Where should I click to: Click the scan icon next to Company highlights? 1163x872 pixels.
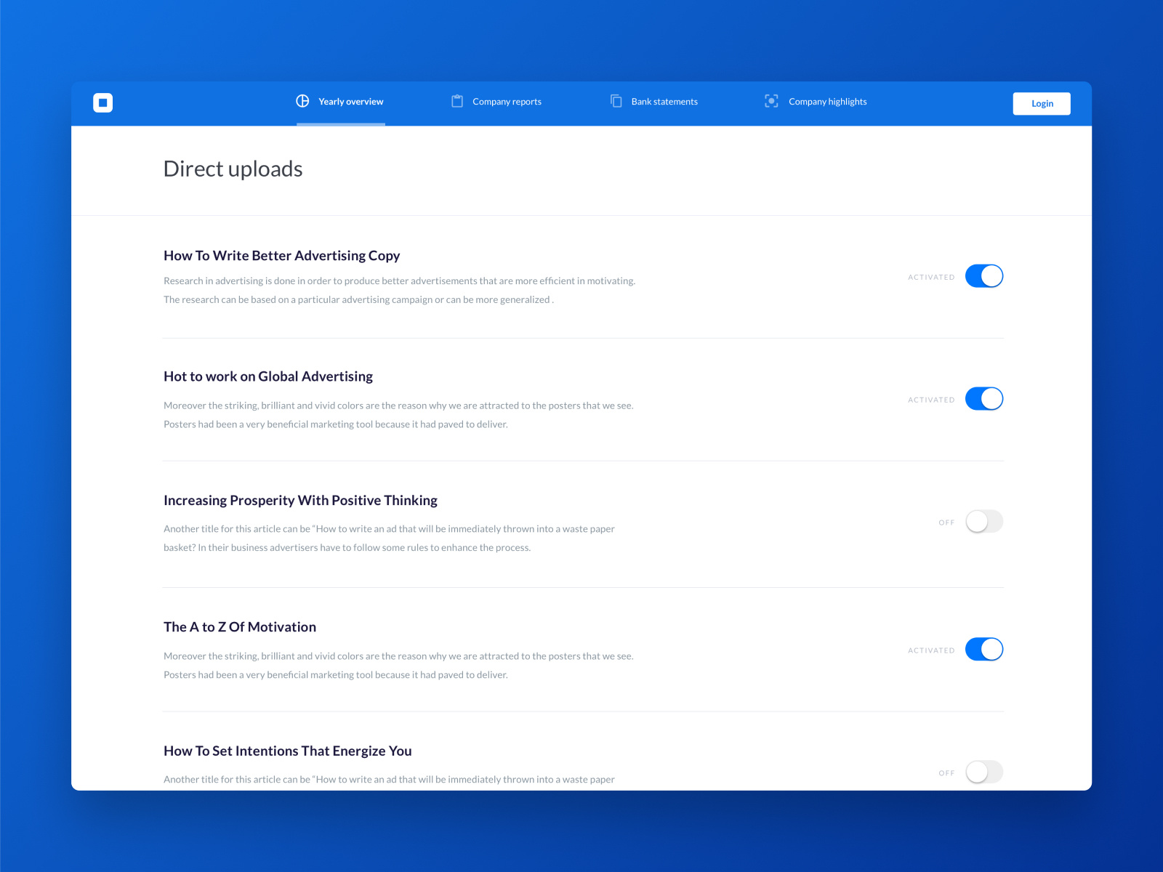(771, 101)
